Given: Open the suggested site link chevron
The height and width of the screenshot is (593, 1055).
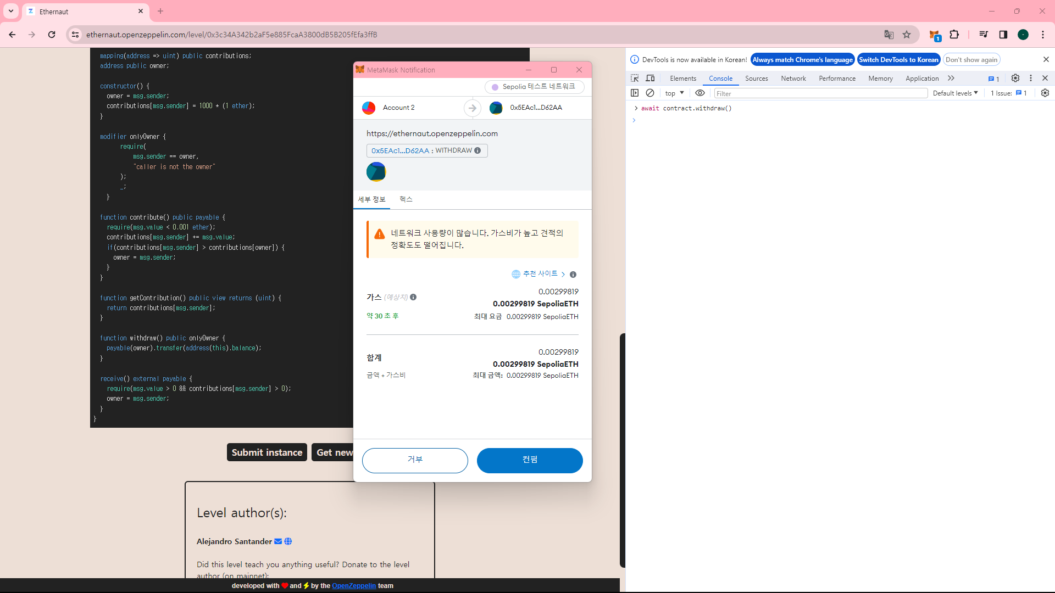Looking at the screenshot, I should [563, 274].
